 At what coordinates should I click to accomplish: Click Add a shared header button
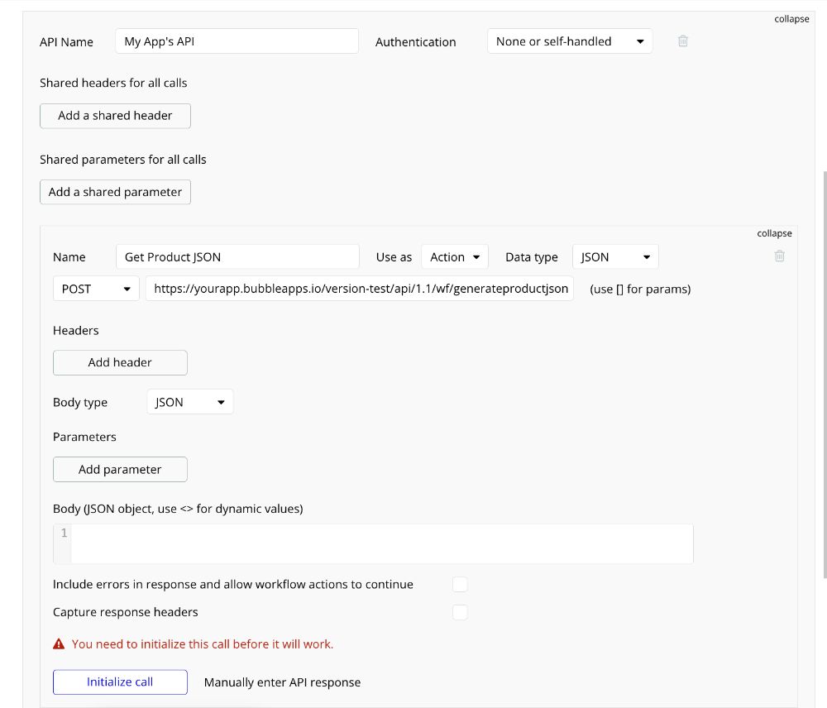115,116
